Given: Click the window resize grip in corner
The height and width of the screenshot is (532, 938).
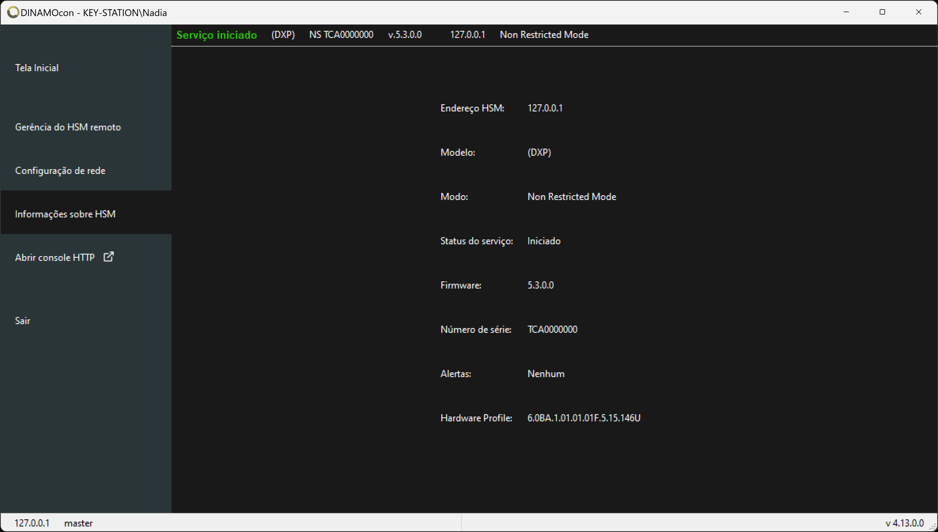Looking at the screenshot, I should point(932,526).
